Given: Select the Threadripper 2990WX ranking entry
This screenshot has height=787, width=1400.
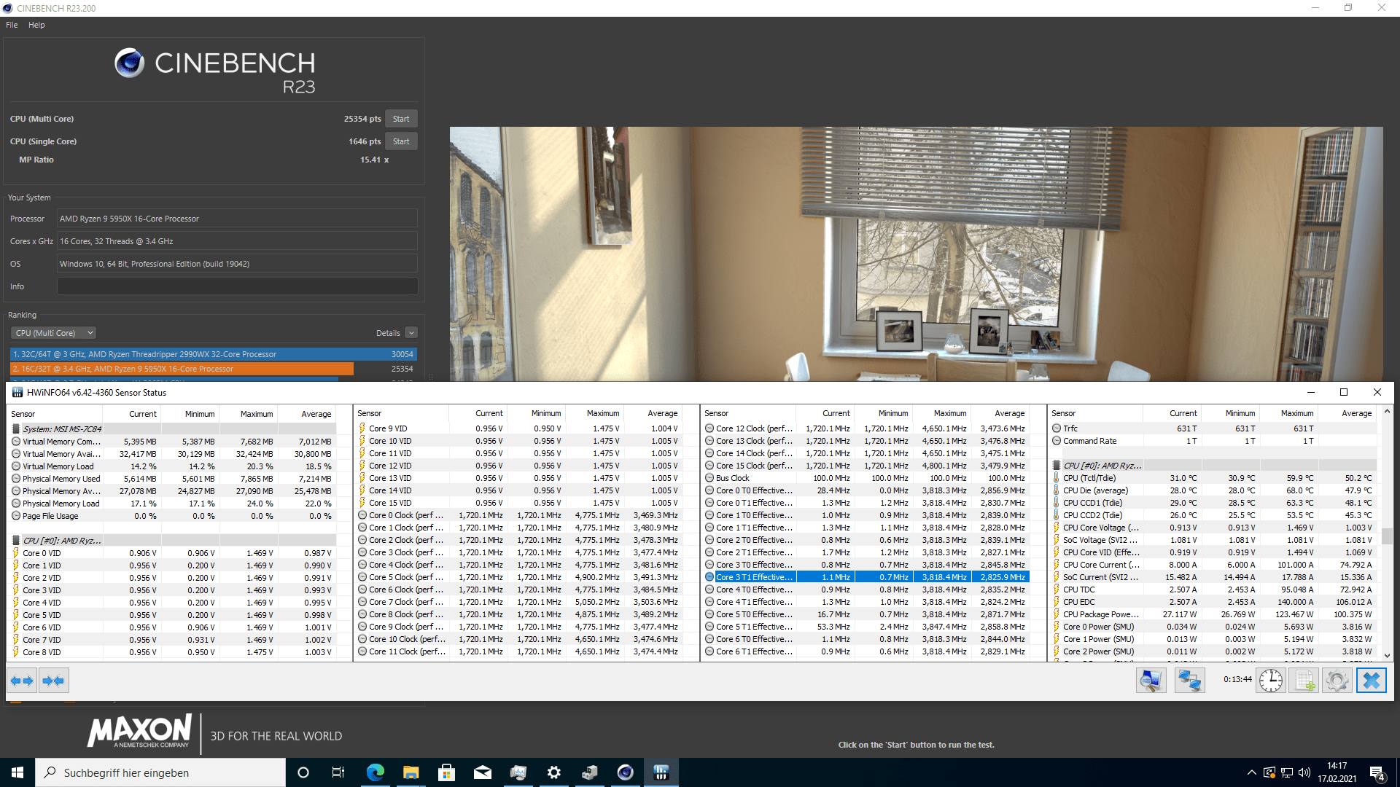Looking at the screenshot, I should pos(213,354).
